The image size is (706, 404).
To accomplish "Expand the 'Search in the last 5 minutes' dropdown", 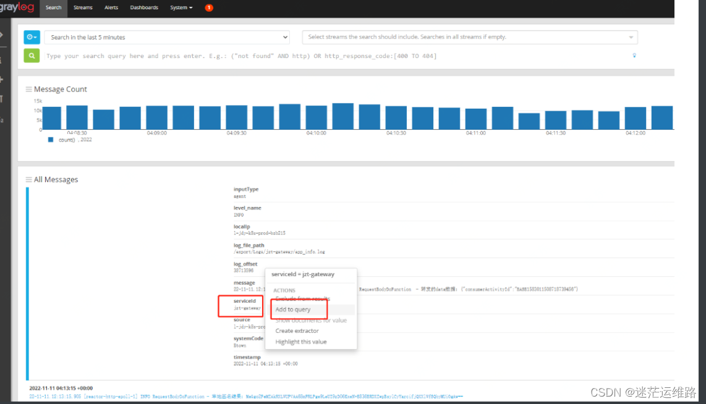I will coord(166,37).
